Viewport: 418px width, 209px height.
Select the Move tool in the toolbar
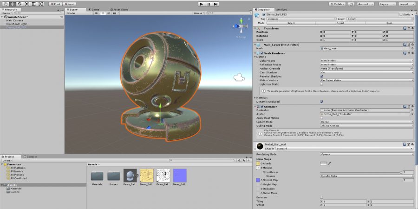(x=13, y=4)
